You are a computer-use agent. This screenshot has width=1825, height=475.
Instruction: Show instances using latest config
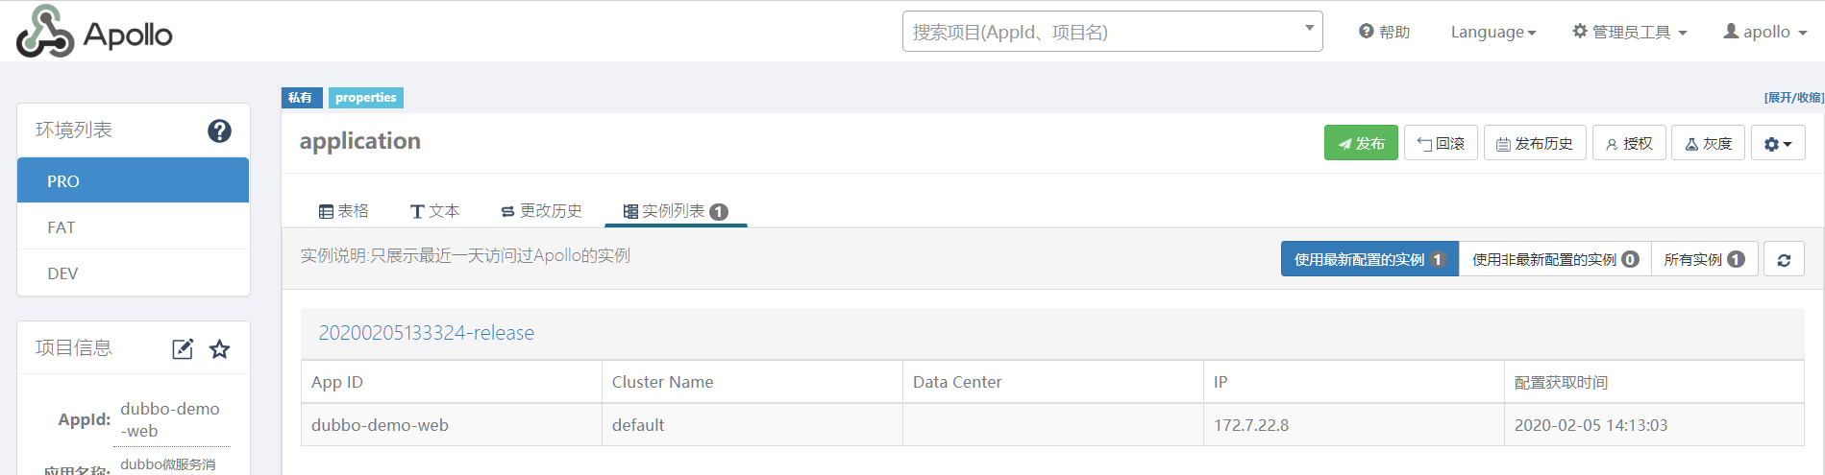1369,259
